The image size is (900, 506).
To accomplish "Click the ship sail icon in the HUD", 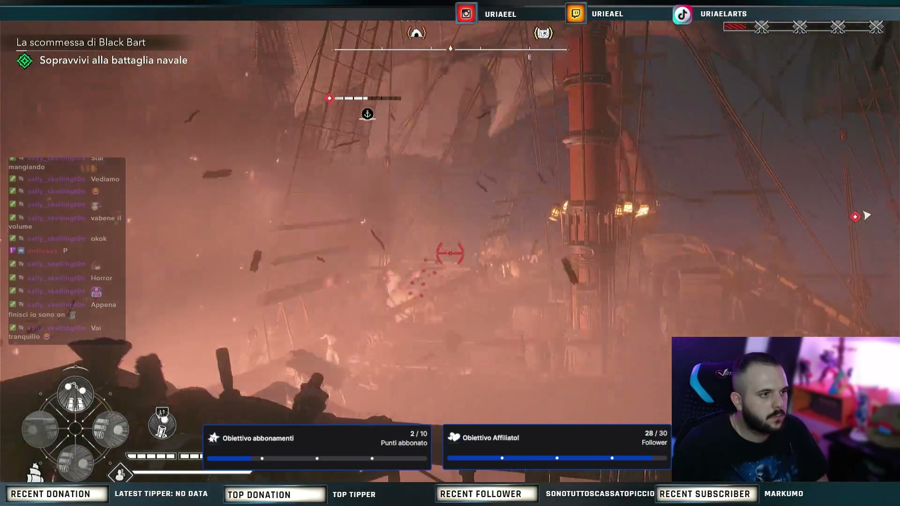I will tap(35, 472).
